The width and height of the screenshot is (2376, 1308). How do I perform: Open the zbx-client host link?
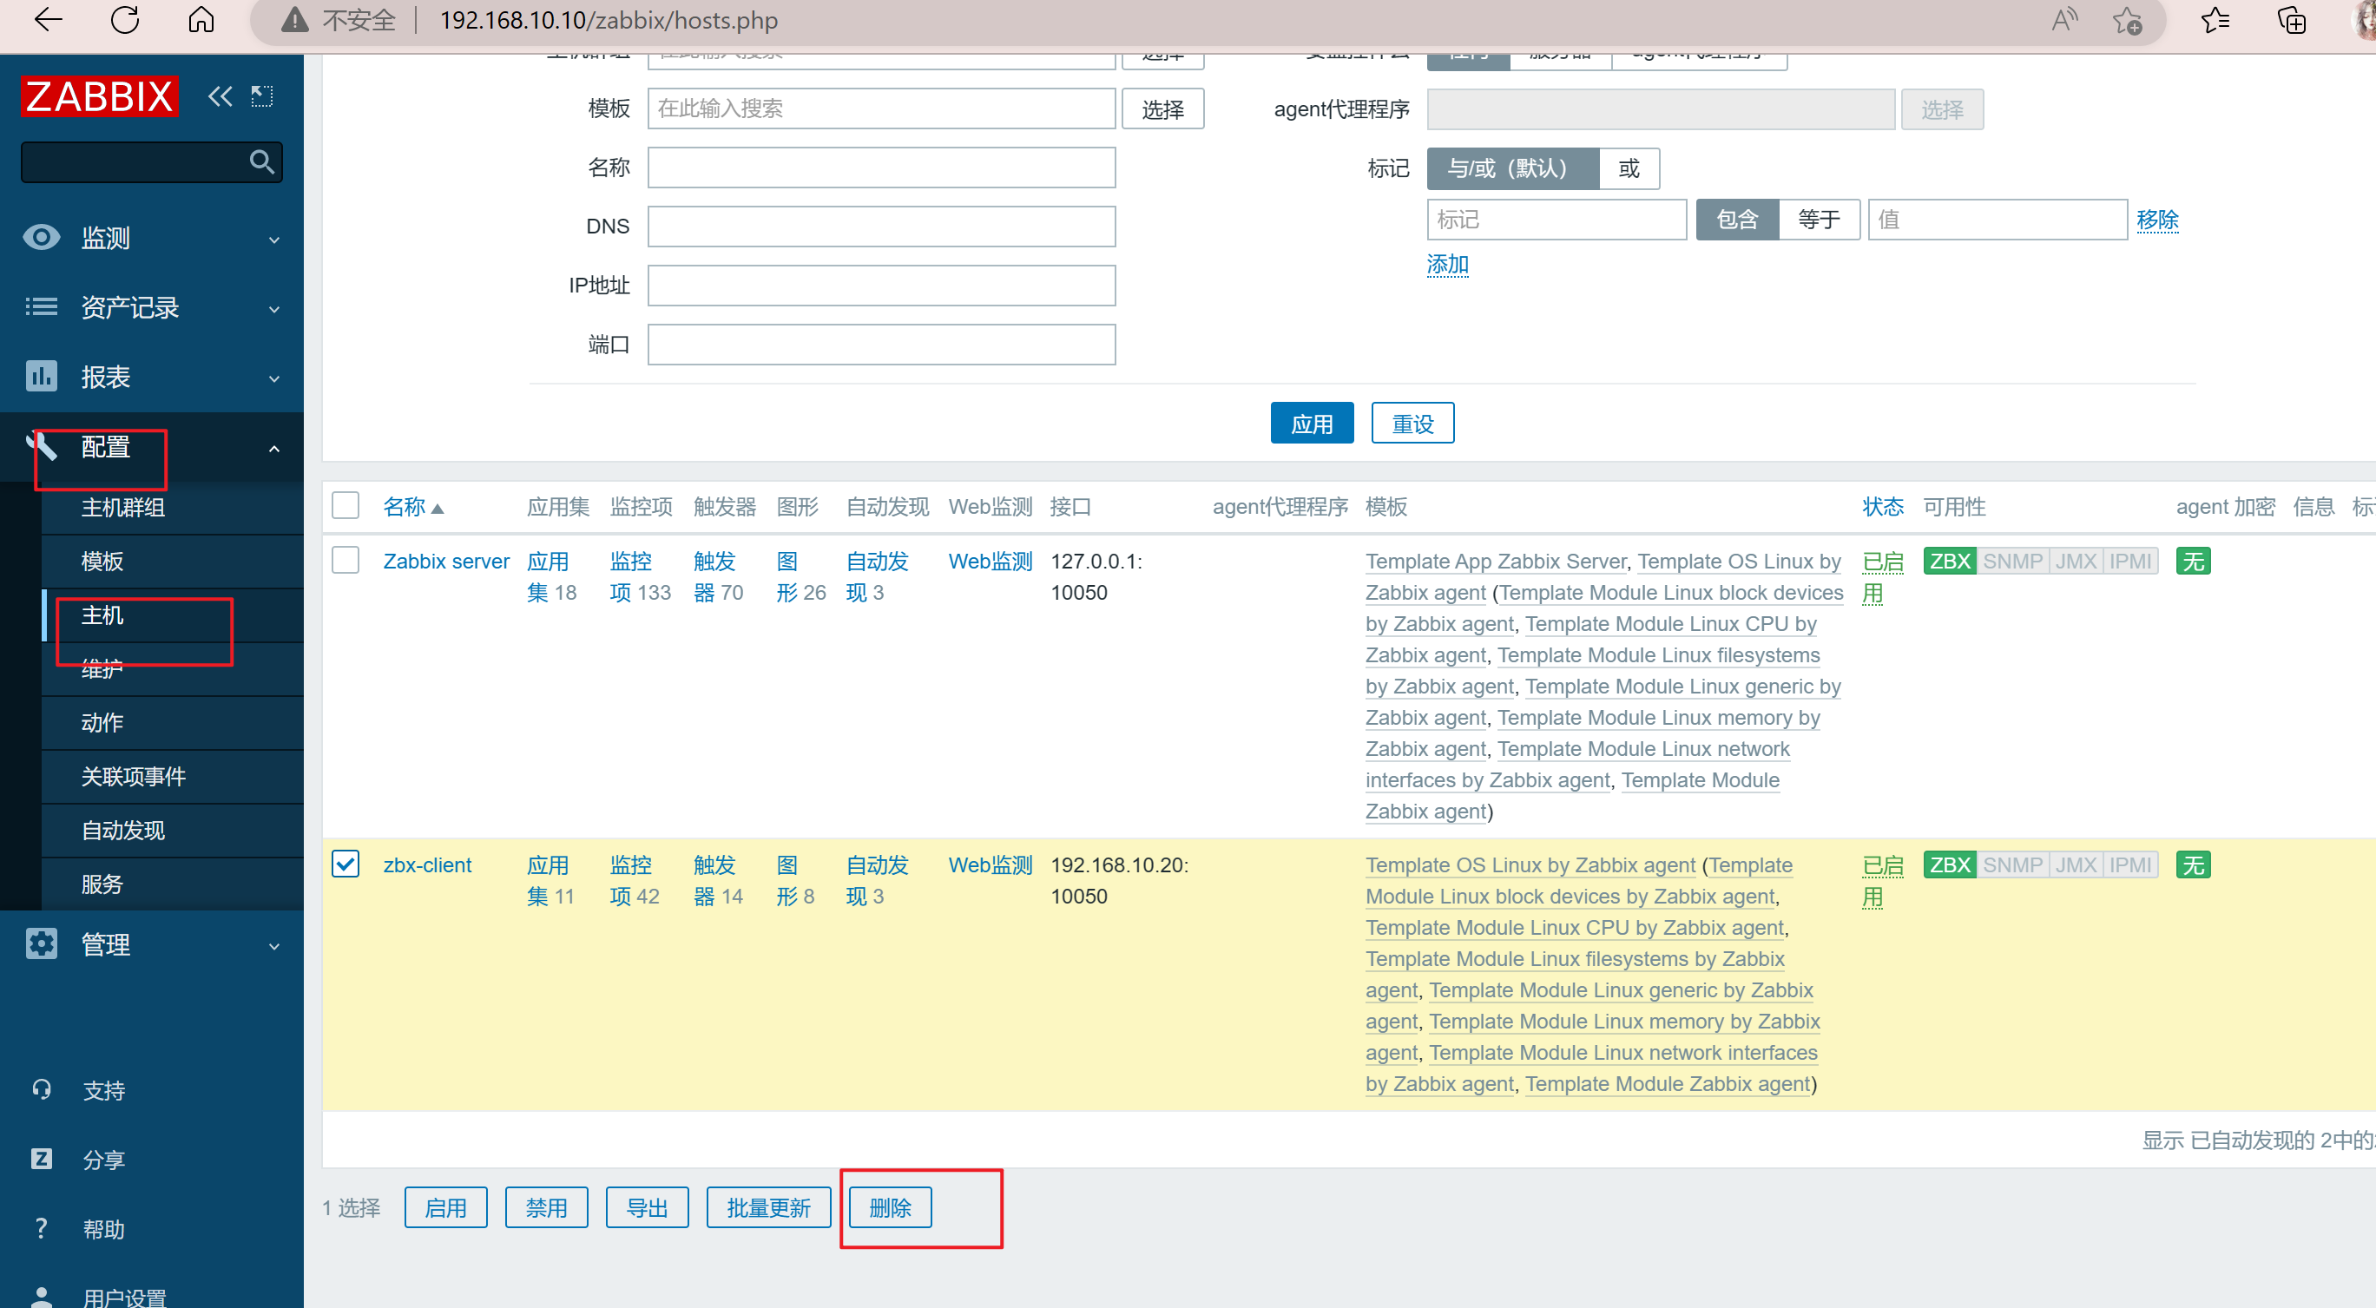click(427, 864)
